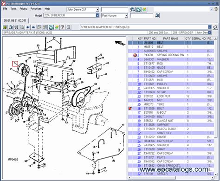Click key link 10 for ET10681 PULLEY
The height and width of the screenshot is (181, 220).
(x=139, y=84)
